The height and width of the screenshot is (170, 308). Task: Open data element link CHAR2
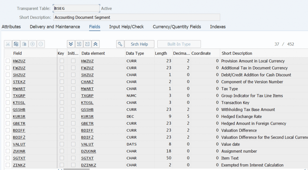pos(87,82)
